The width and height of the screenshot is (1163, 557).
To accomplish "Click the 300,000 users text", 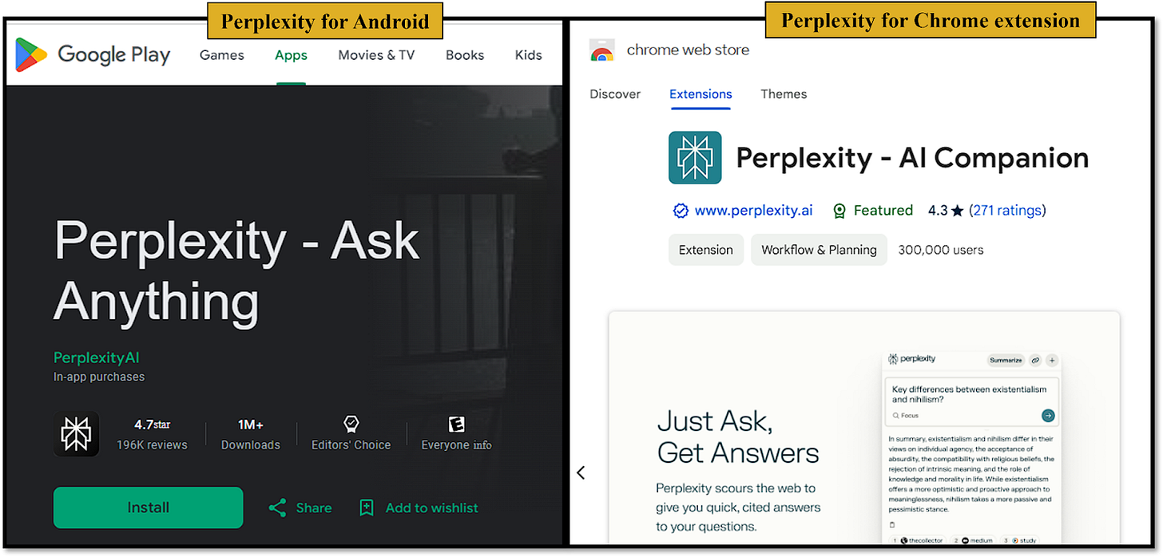I will pos(941,250).
